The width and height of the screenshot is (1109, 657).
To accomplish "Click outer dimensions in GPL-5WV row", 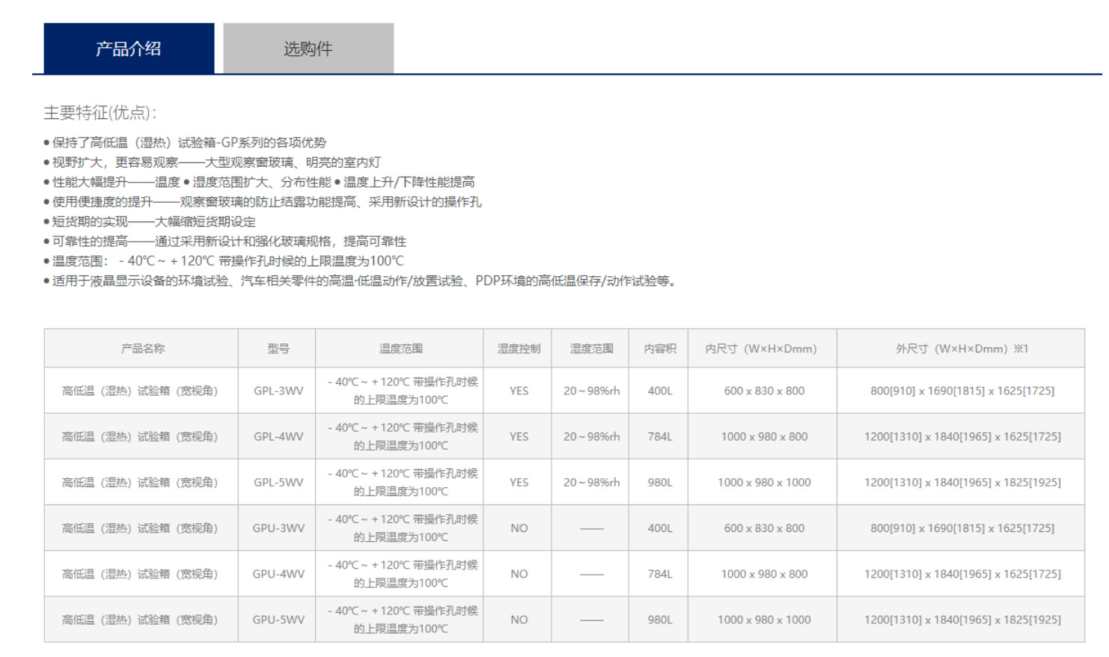I will click(x=962, y=483).
